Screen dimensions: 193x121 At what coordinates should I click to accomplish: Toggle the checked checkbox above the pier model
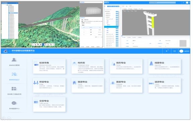click(127, 11)
